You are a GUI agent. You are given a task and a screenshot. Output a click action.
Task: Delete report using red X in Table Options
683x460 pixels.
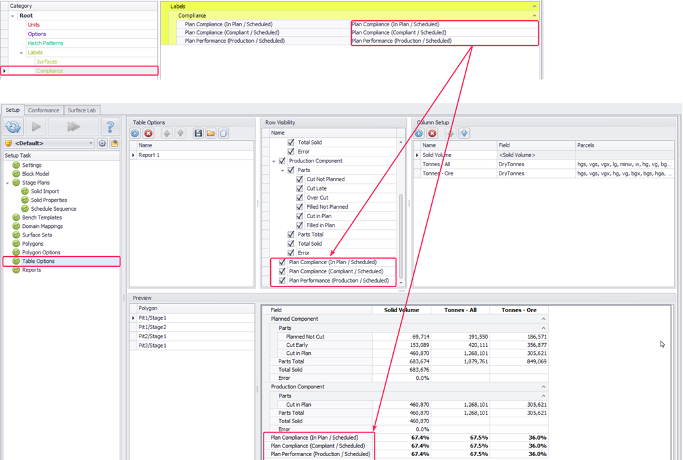coord(149,133)
